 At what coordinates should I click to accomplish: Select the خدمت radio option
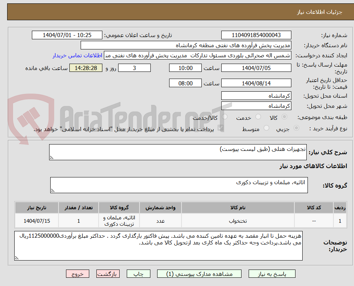[x=258, y=116]
